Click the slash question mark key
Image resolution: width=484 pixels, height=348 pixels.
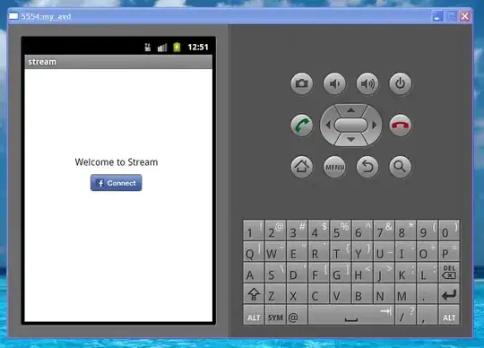click(x=406, y=315)
